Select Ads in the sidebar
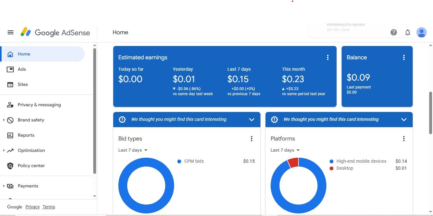This screenshot has width=433, height=216. coord(22,69)
